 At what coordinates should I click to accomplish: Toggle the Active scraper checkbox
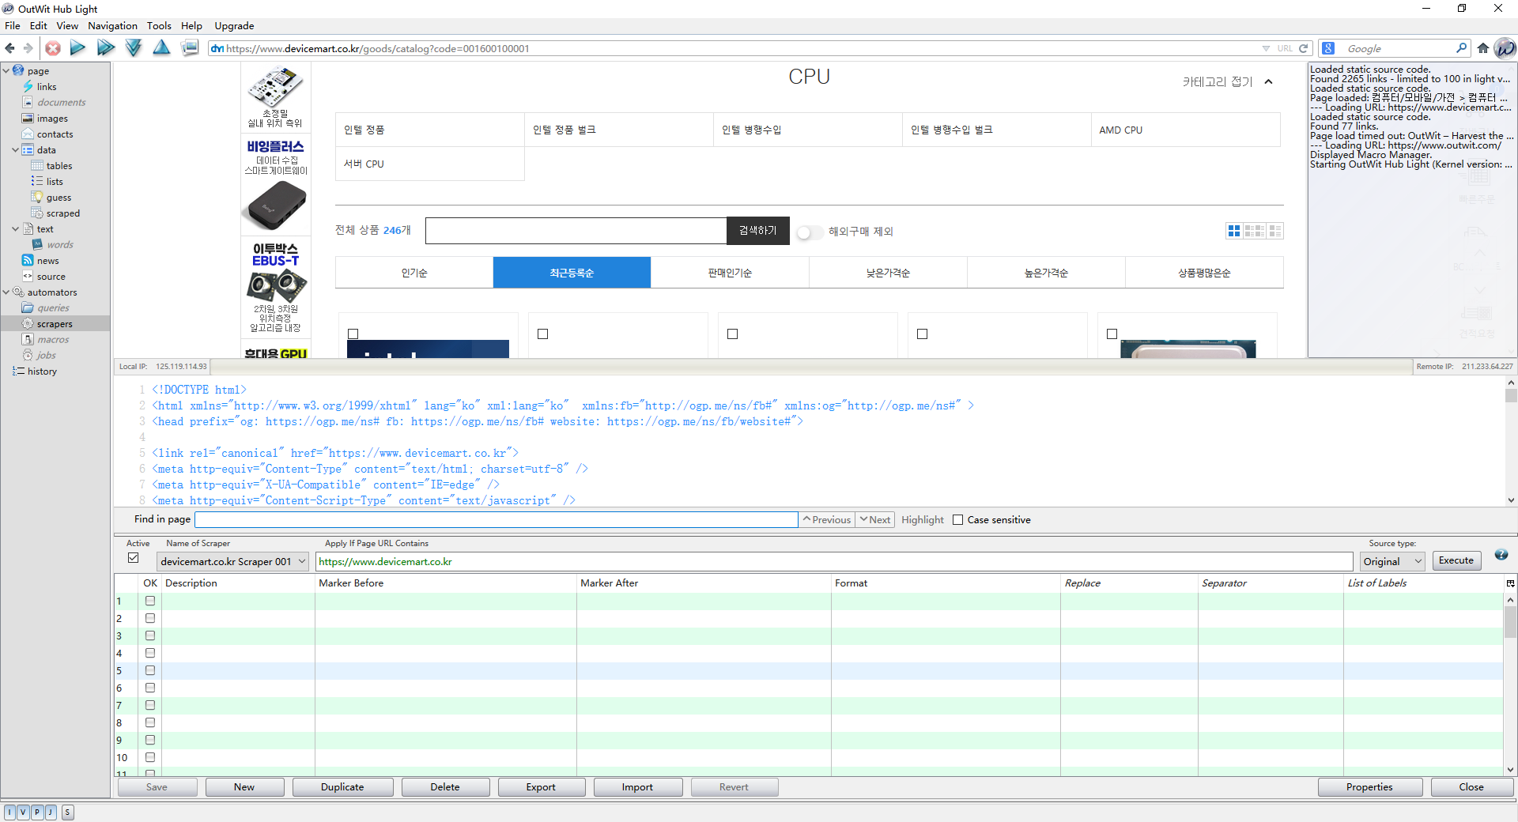134,558
